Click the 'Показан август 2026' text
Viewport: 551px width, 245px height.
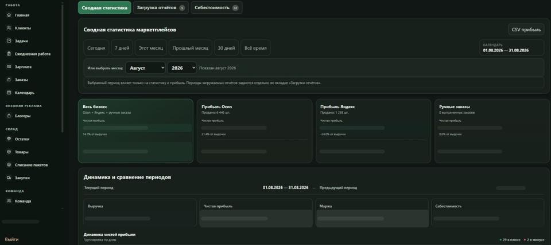pyautogui.click(x=218, y=68)
